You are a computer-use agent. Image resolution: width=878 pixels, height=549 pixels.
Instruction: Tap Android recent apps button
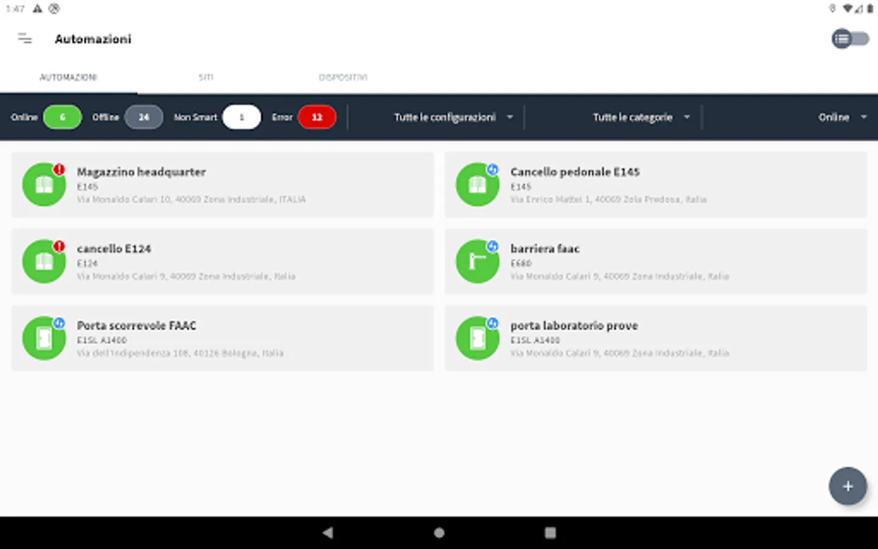click(550, 533)
